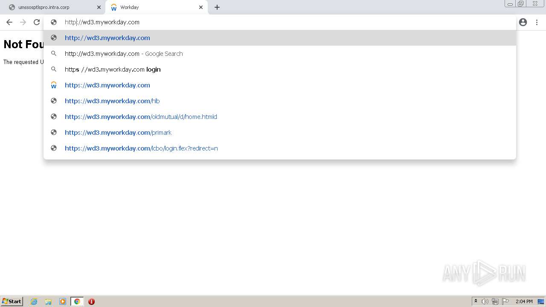Click the globe icon on the highlighted first suggestion
The height and width of the screenshot is (307, 546).
(54, 38)
